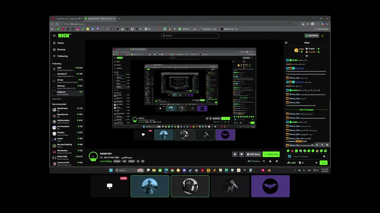
Task: Open SXB channel in Following list
Action: [x=67, y=69]
